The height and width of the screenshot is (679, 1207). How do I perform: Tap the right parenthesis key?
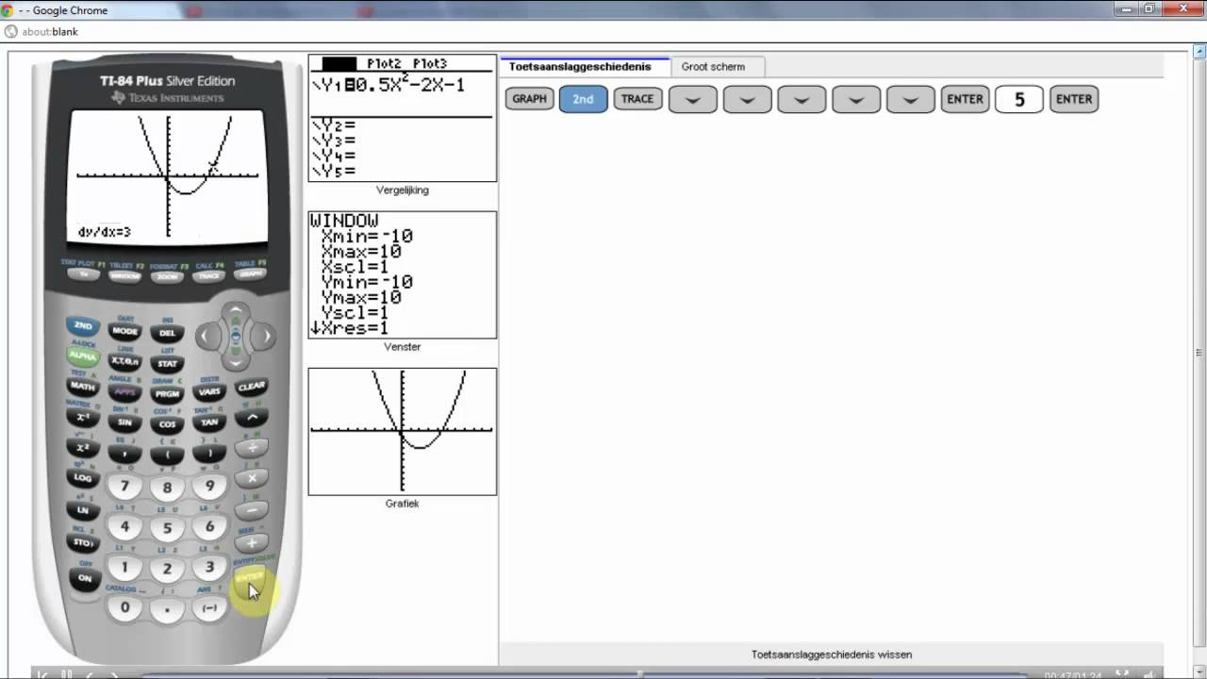209,454
